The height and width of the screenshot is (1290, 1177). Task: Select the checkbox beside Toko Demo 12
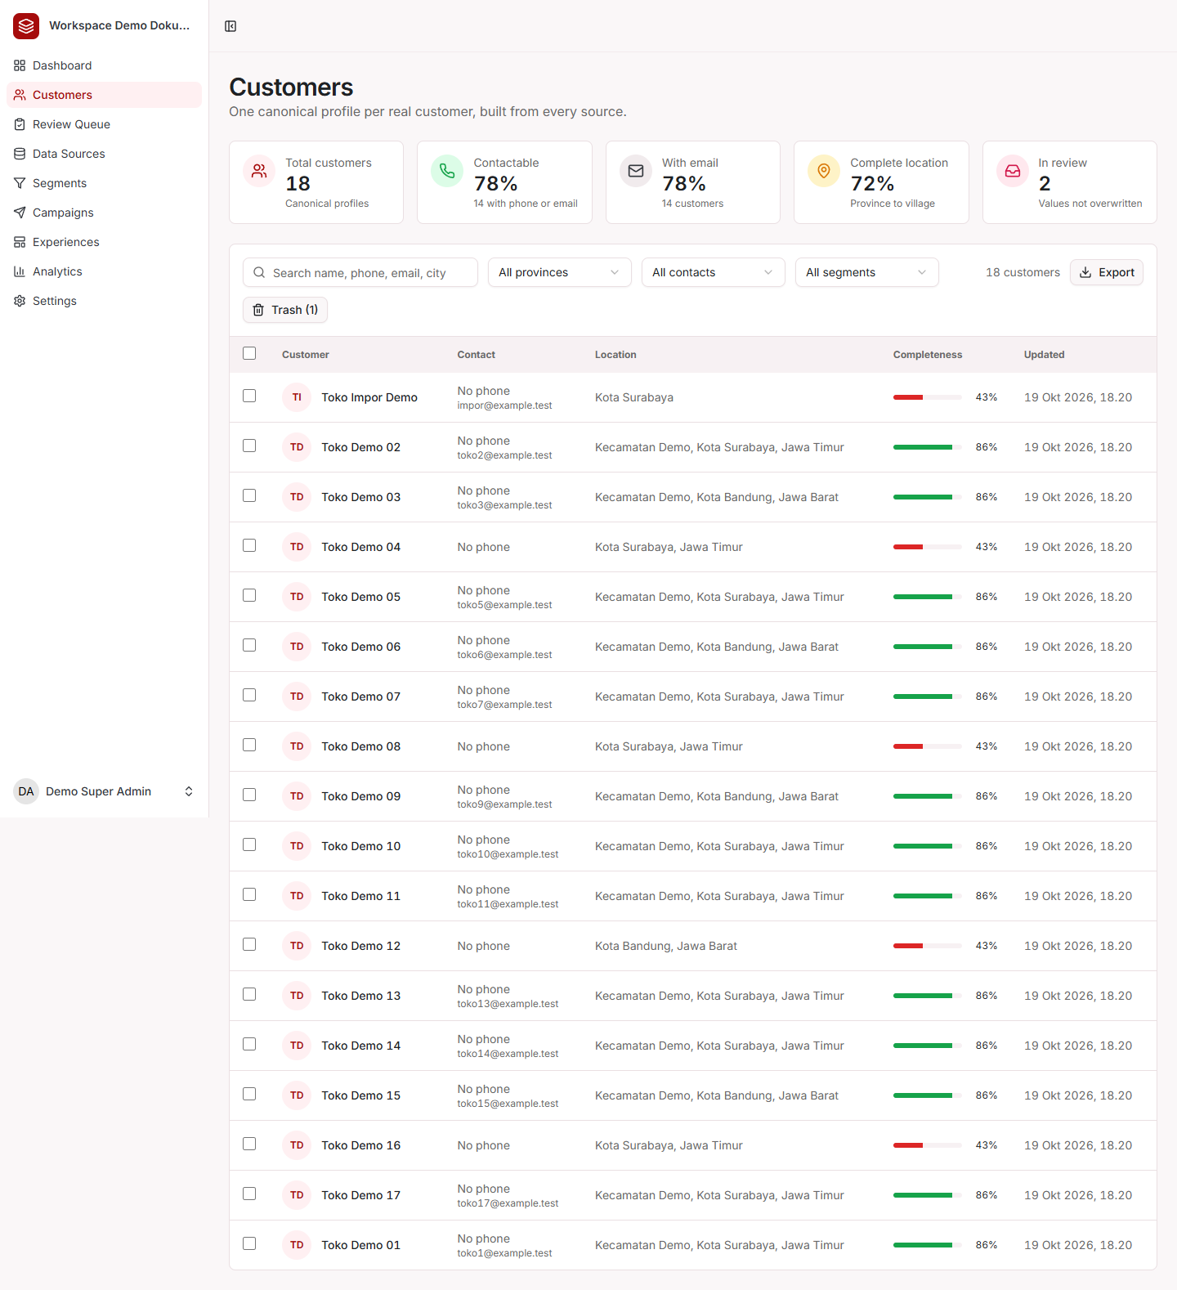249,944
